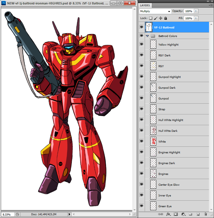Select the Hull Whte Dark thumbnail

(x=153, y=130)
